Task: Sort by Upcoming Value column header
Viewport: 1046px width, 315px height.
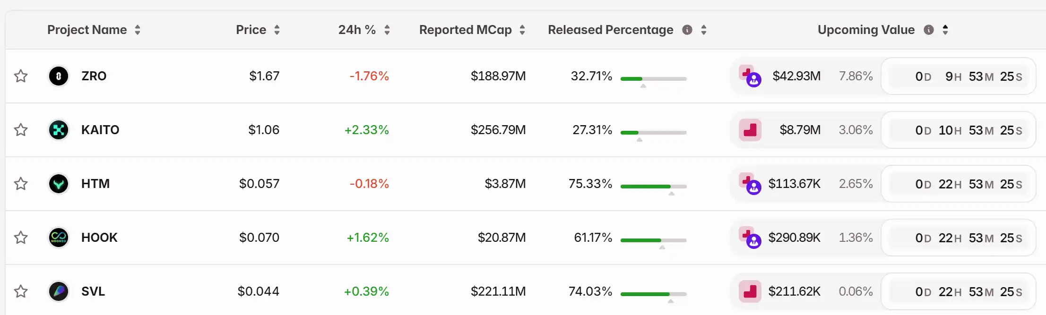Action: coord(945,30)
